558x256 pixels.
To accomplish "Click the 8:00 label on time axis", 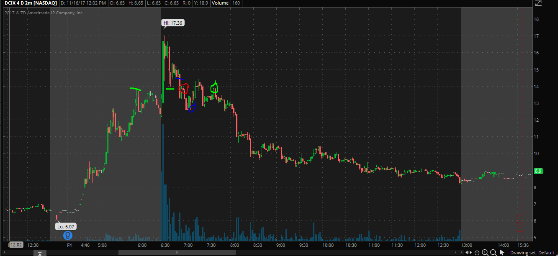I will pos(234,245).
